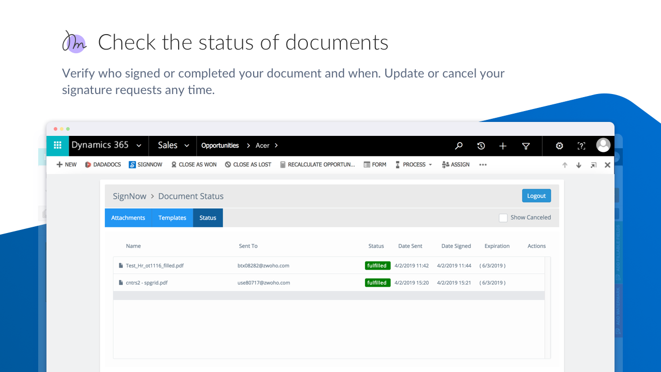Screen dimensions: 661x372
Task: Click the Logout button
Action: click(x=536, y=196)
